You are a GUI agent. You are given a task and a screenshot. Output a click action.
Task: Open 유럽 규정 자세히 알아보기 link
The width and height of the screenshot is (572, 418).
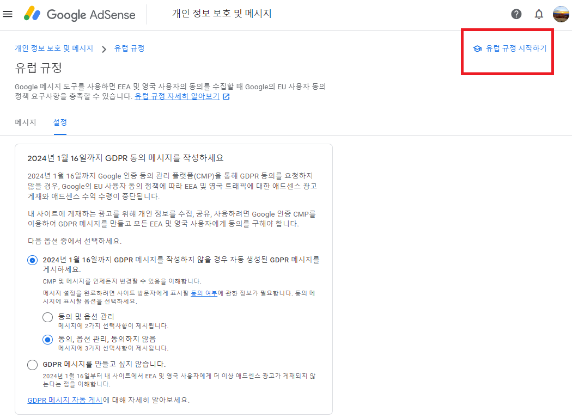click(177, 96)
